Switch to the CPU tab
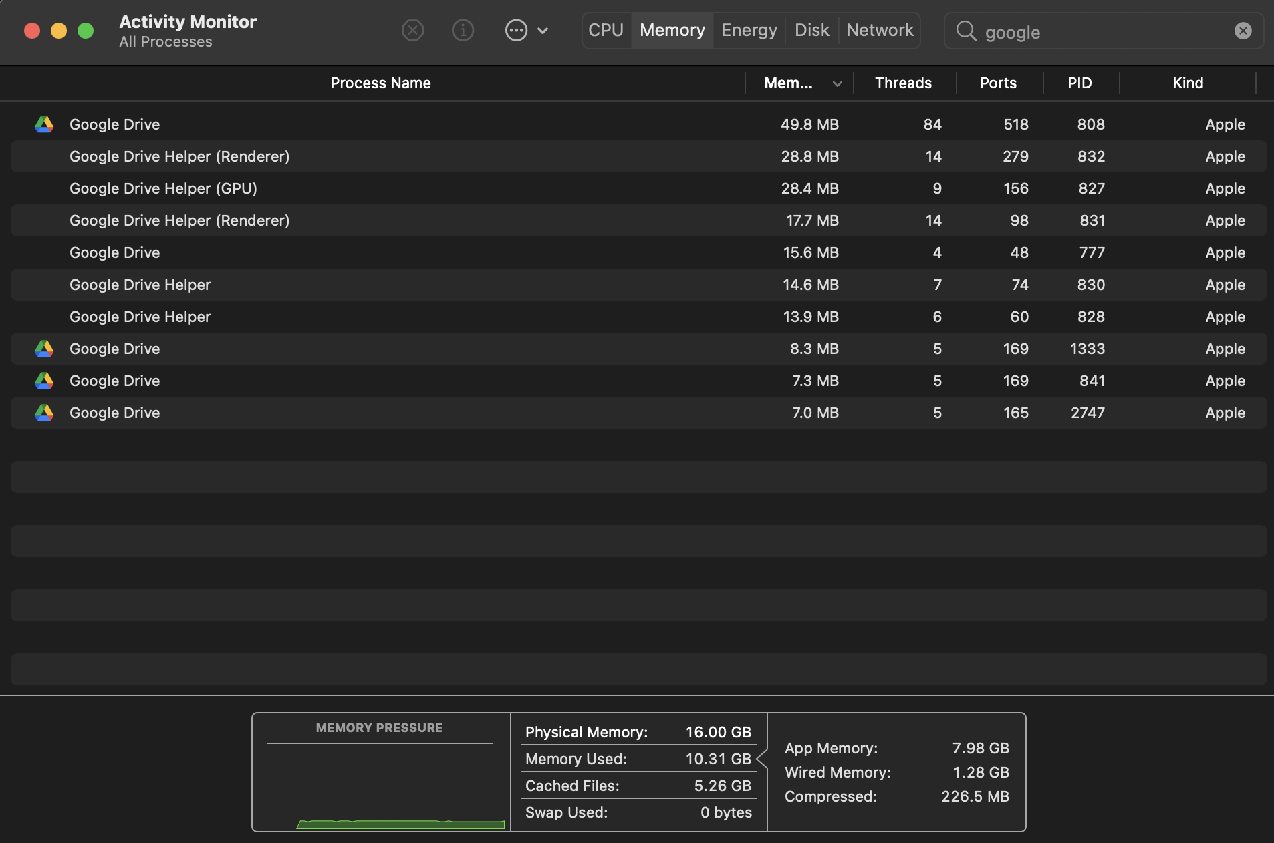Image resolution: width=1274 pixels, height=843 pixels. tap(606, 31)
